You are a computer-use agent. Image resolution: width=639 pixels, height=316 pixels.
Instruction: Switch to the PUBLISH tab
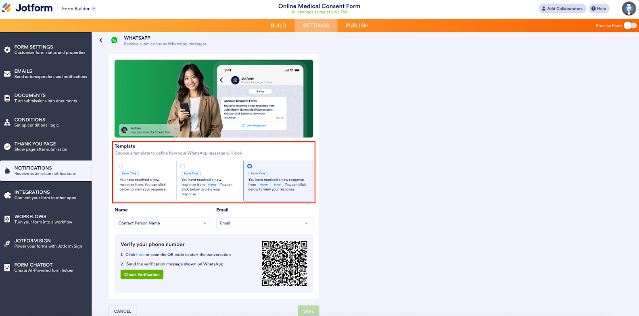click(x=357, y=25)
